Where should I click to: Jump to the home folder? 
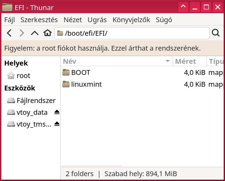click(x=48, y=33)
